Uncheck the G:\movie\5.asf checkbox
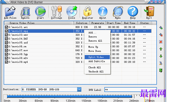Image resolution: width=171 pixels, height=102 pixels. (x=6, y=42)
